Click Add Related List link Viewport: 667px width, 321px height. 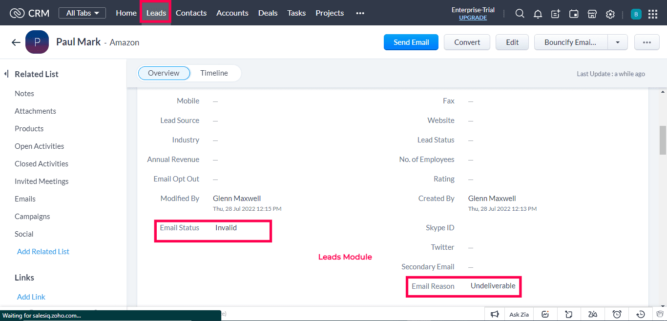43,252
